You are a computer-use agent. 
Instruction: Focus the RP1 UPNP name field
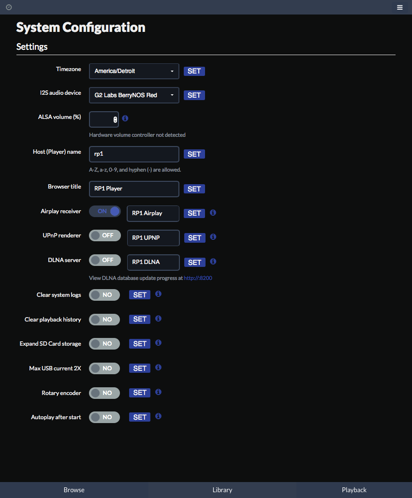(x=153, y=238)
